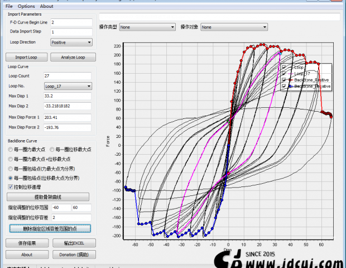Screen dimensions: 346x268
Task: Open the About menu in menu bar
Action: click(x=47, y=6)
